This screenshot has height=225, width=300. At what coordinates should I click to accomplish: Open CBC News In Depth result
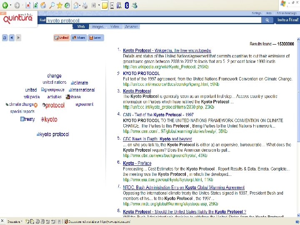pyautogui.click(x=157, y=139)
